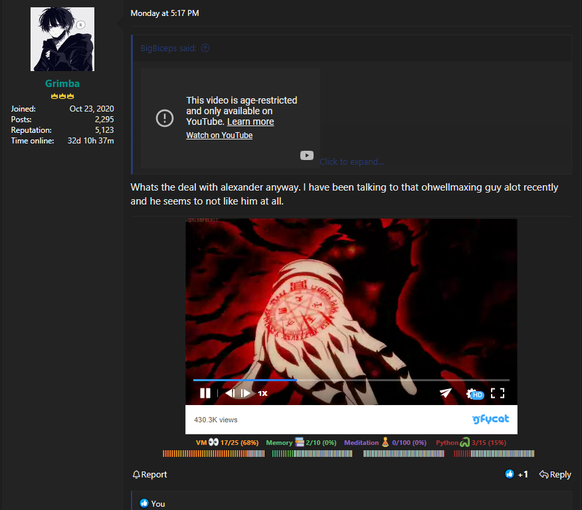Jump to BigBiceps' original quoted post

(205, 48)
